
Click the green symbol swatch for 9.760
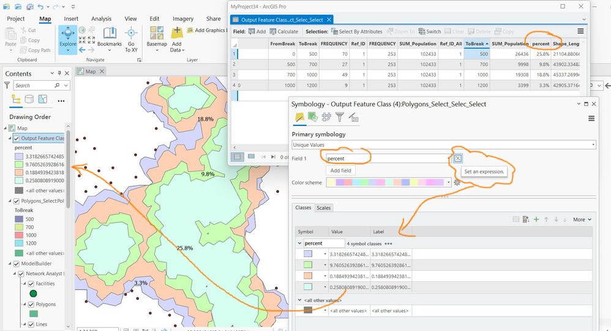[308, 265]
